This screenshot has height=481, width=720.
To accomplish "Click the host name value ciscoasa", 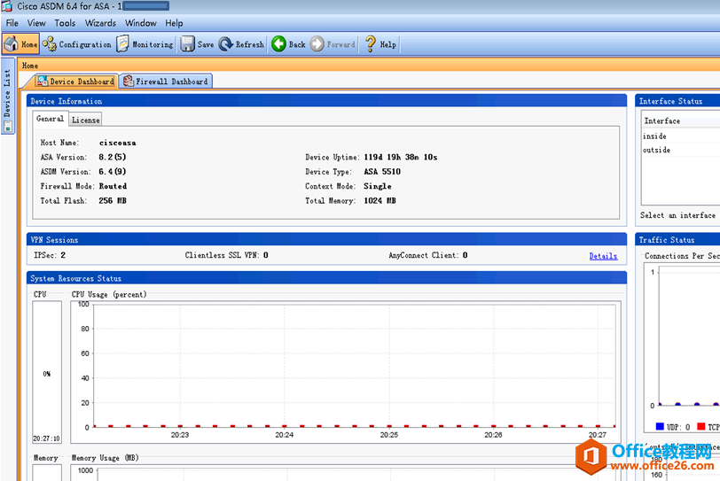I will [x=118, y=143].
